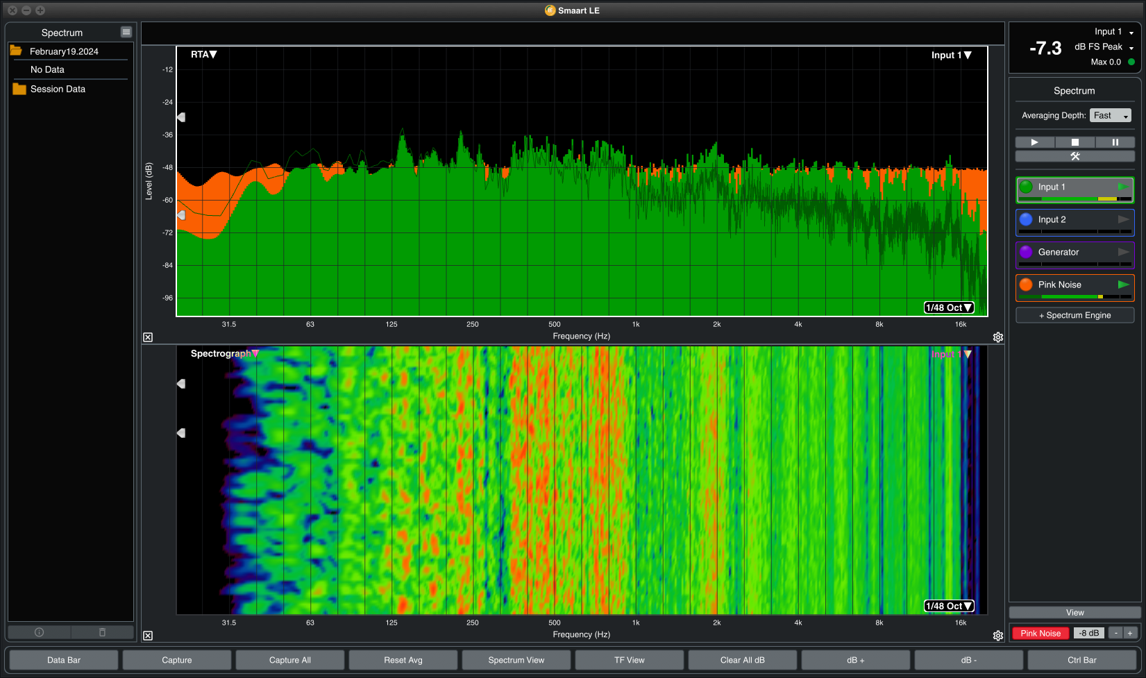Click the -8 dB generator level field
This screenshot has width=1146, height=678.
point(1089,633)
